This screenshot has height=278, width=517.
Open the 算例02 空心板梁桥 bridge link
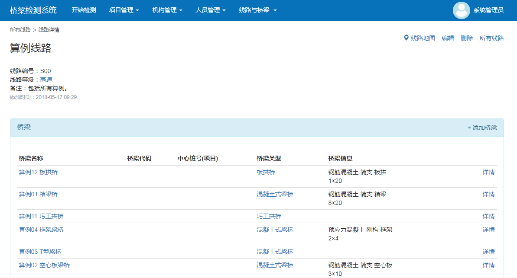pos(44,265)
